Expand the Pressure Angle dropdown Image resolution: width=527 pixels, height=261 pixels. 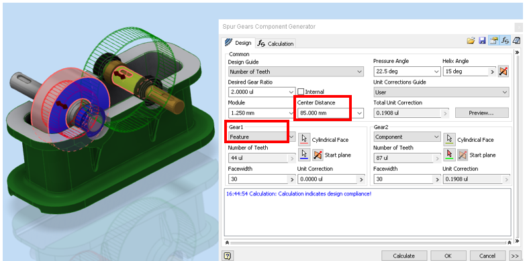407,72
